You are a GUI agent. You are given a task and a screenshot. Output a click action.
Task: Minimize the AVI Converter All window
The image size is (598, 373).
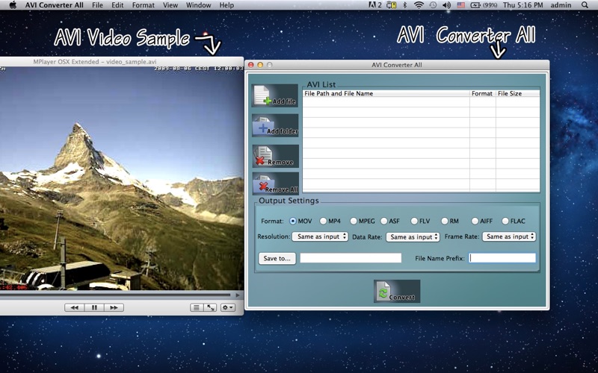click(260, 65)
